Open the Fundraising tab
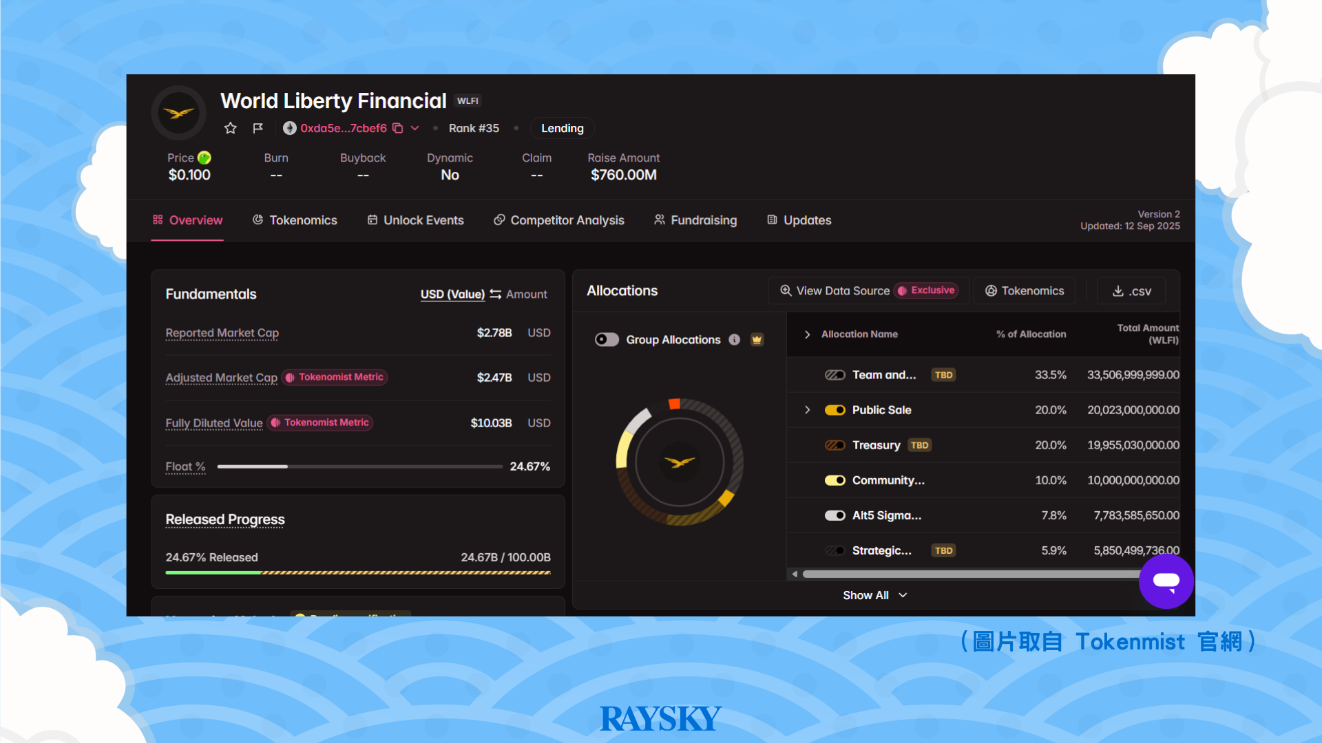Viewport: 1322px width, 743px height. pos(695,220)
